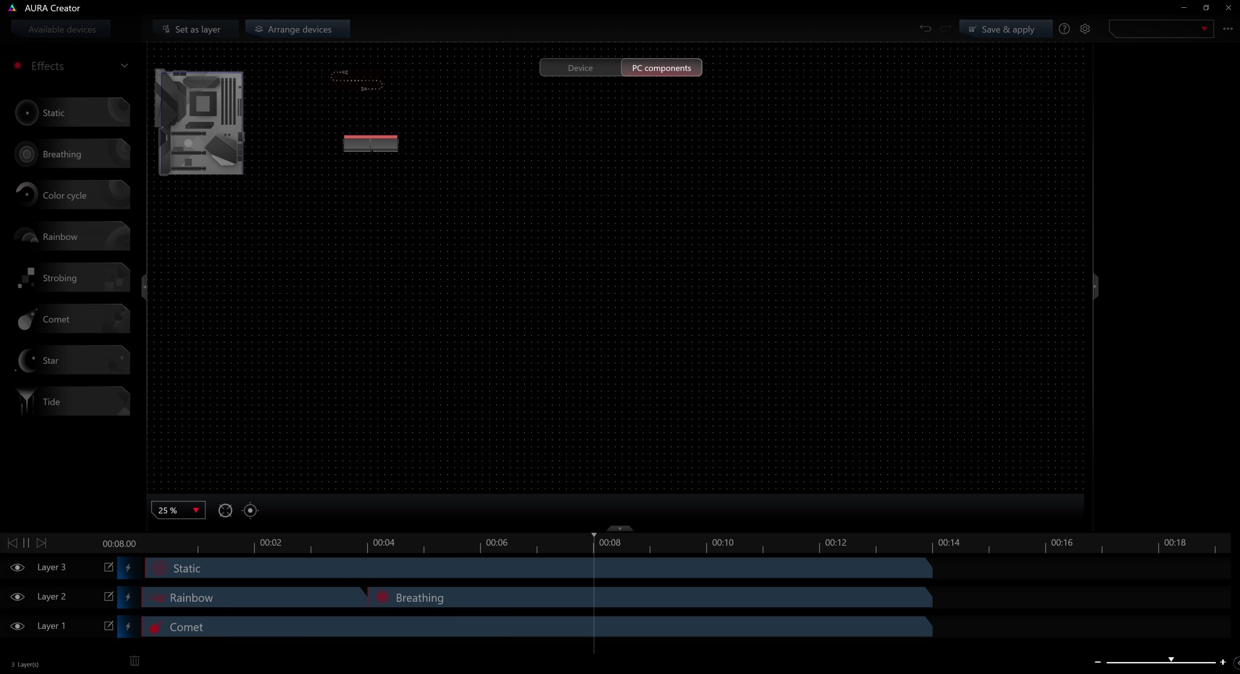Image resolution: width=1240 pixels, height=674 pixels.
Task: Delete layer with the trash icon
Action: (x=135, y=661)
